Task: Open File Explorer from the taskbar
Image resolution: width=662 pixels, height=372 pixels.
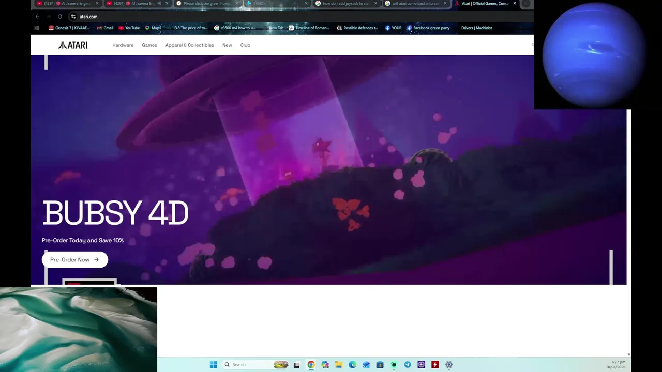Action: pos(339,365)
